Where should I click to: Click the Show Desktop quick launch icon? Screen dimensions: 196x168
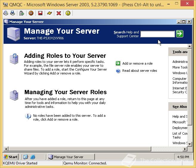tap(26, 157)
